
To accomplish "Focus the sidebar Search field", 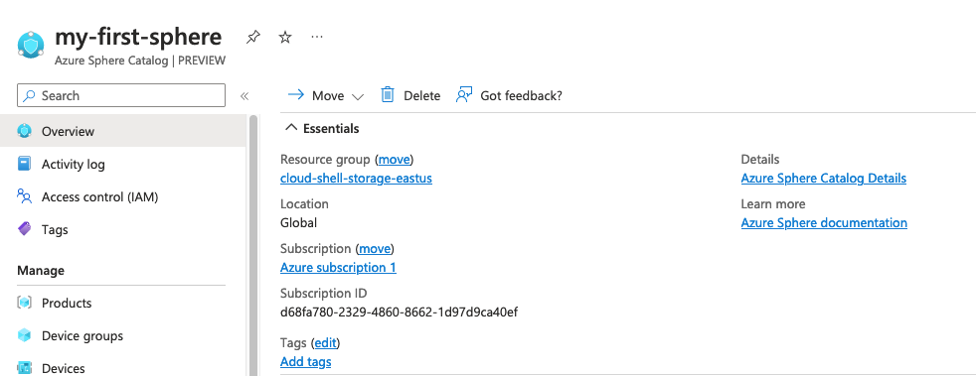I will pos(121,95).
